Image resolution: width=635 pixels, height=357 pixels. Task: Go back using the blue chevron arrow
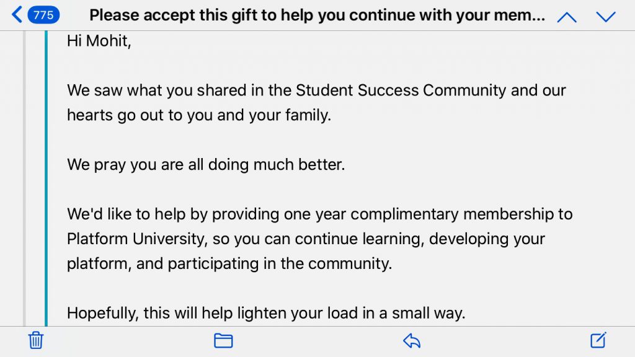(x=17, y=15)
